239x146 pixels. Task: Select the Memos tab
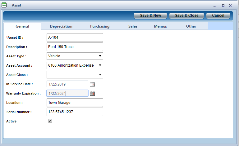pyautogui.click(x=160, y=26)
